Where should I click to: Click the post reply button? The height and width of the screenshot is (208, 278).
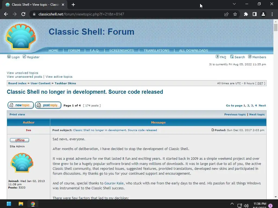pyautogui.click(x=48, y=105)
